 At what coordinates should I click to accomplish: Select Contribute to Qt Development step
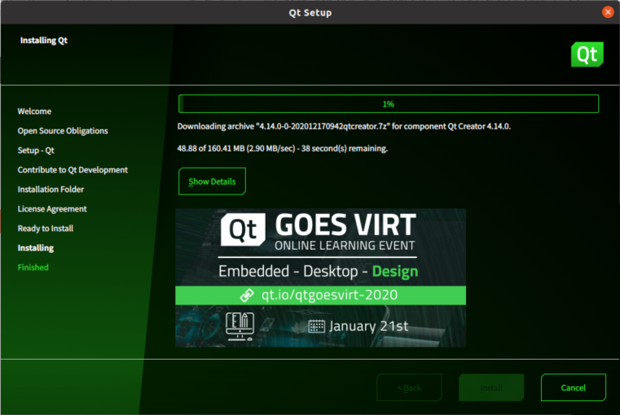pyautogui.click(x=73, y=170)
